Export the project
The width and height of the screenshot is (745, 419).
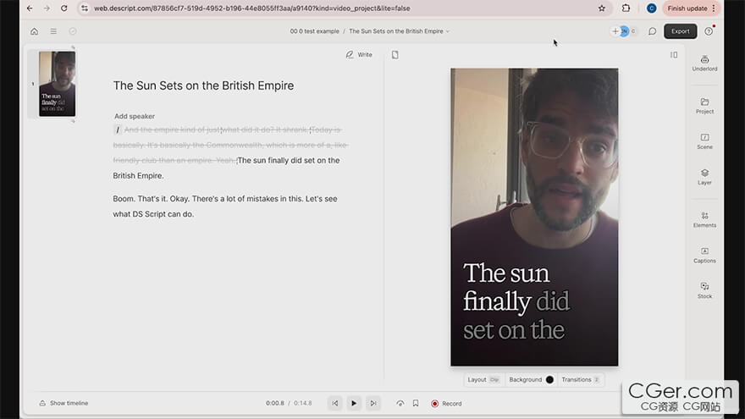pyautogui.click(x=681, y=31)
